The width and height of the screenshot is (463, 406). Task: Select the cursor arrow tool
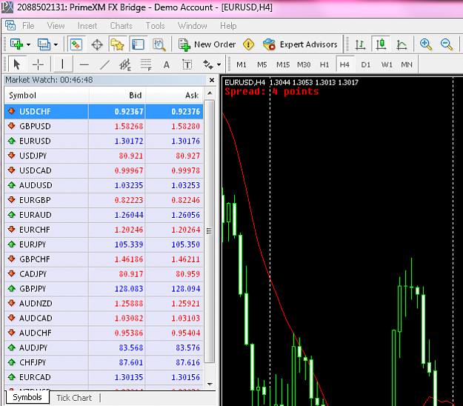(17, 64)
